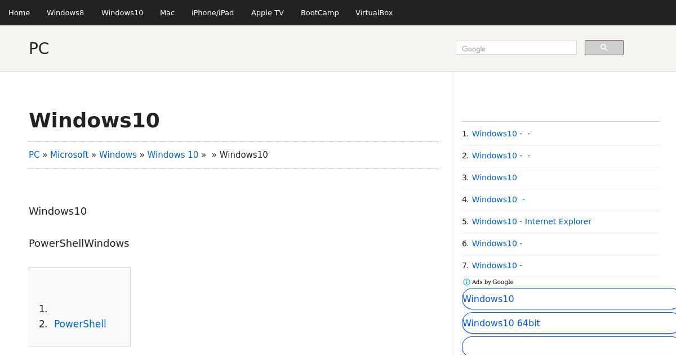Viewport: 676px width, 355px height.
Task: Follow the Microsoft breadcrumb link
Action: pos(69,155)
